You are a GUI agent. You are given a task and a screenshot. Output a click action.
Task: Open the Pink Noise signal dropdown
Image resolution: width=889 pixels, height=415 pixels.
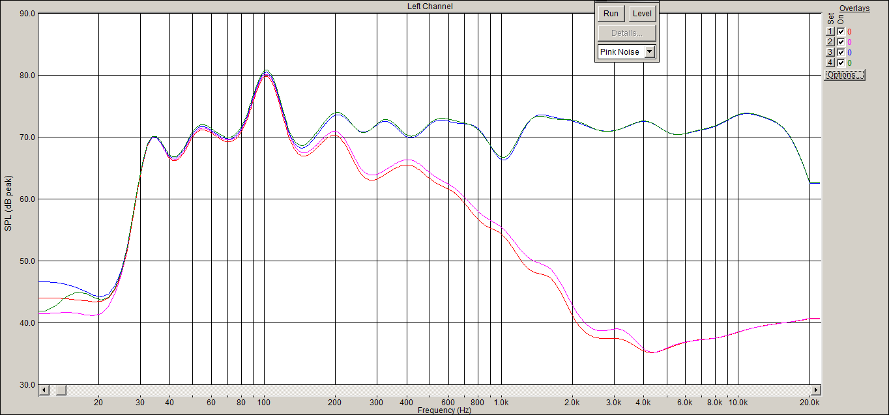(626, 51)
